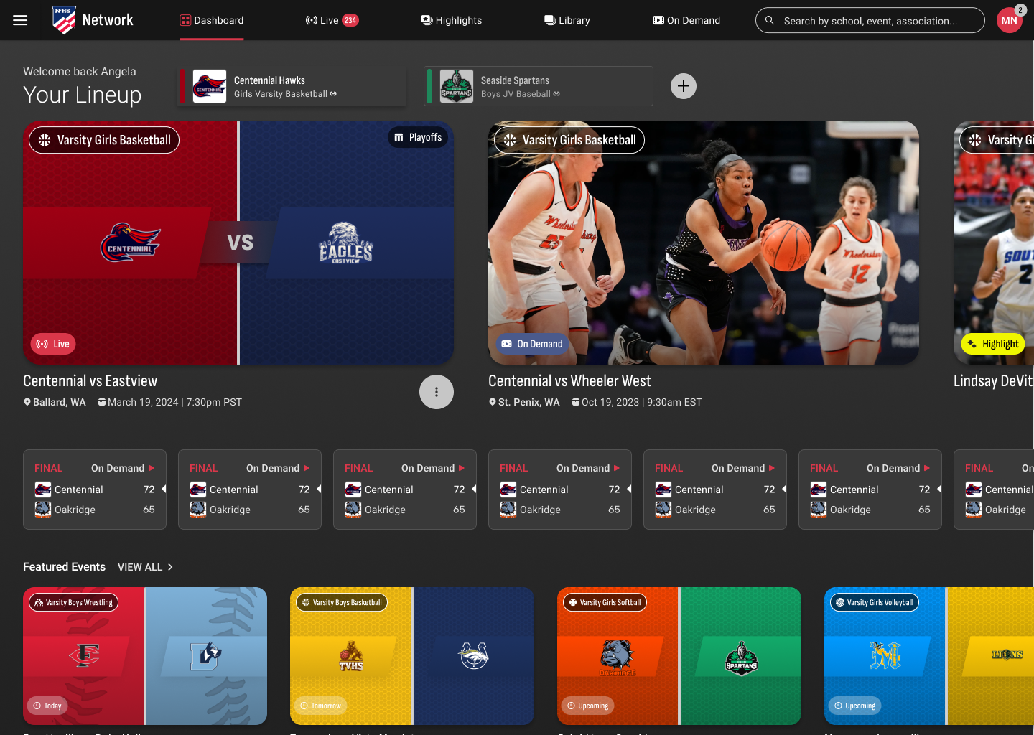Click the Tomorrow badge on Boys Basketball card
The width and height of the screenshot is (1034, 735).
tap(320, 706)
